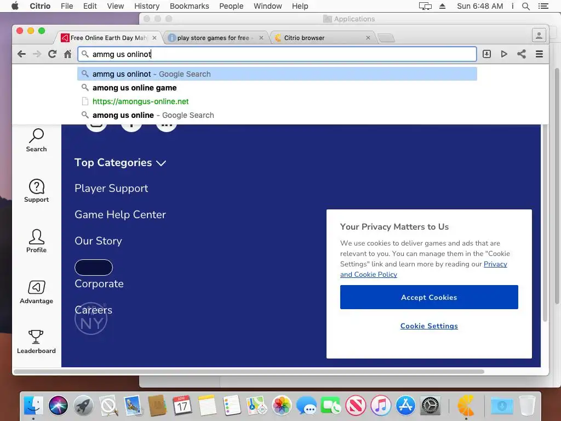
Task: Open Notification Center in menu bar
Action: (x=543, y=6)
